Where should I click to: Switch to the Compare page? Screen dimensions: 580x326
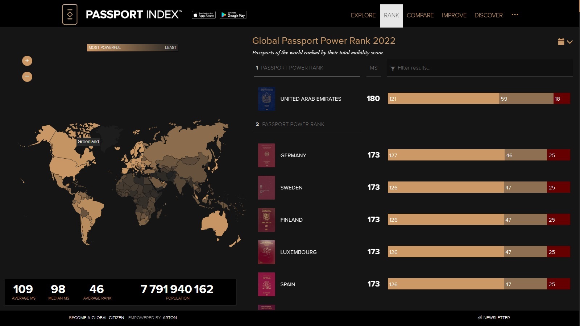420,15
